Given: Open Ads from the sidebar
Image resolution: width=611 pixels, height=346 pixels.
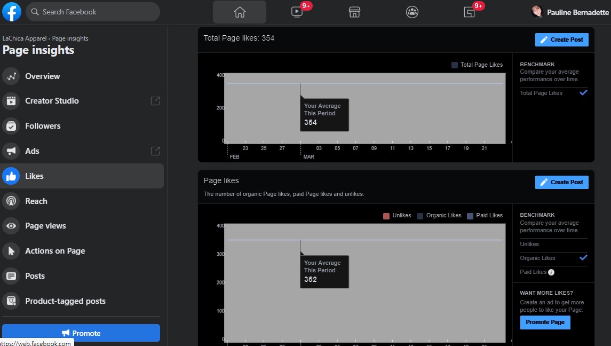Looking at the screenshot, I should coord(82,151).
